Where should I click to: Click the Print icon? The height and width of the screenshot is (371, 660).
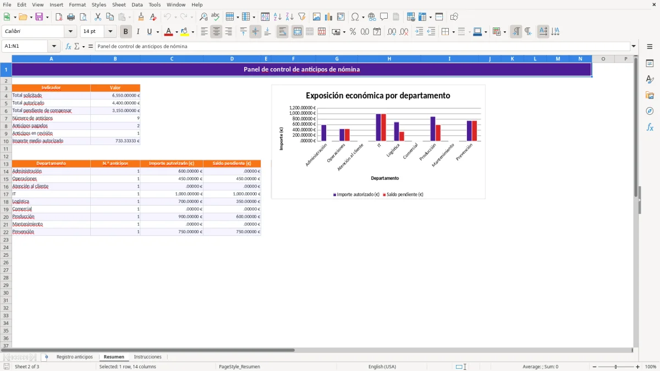71,17
